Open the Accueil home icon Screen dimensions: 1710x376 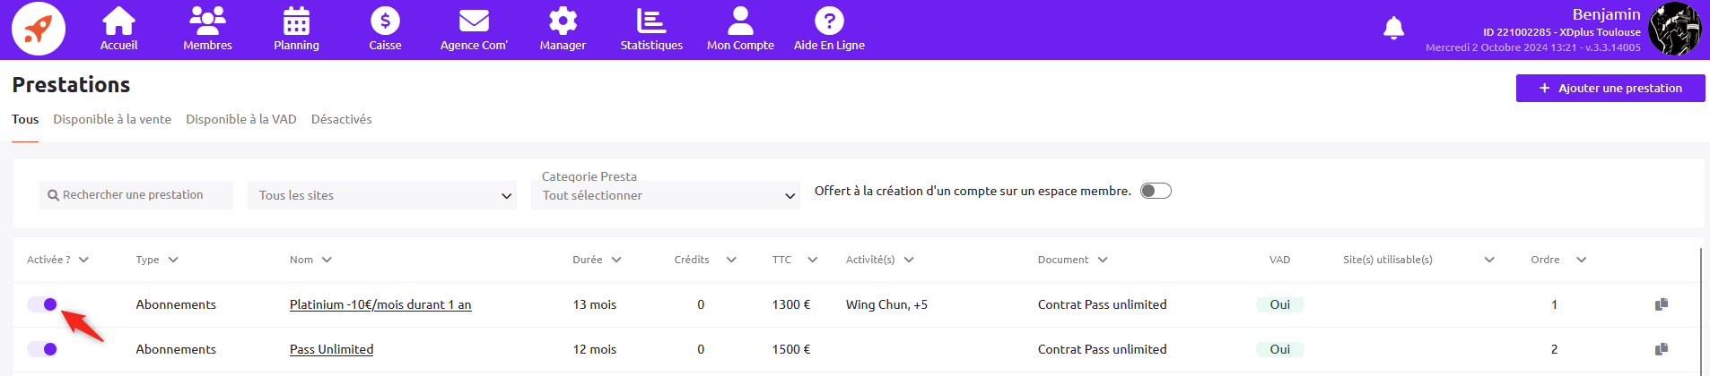pyautogui.click(x=118, y=21)
